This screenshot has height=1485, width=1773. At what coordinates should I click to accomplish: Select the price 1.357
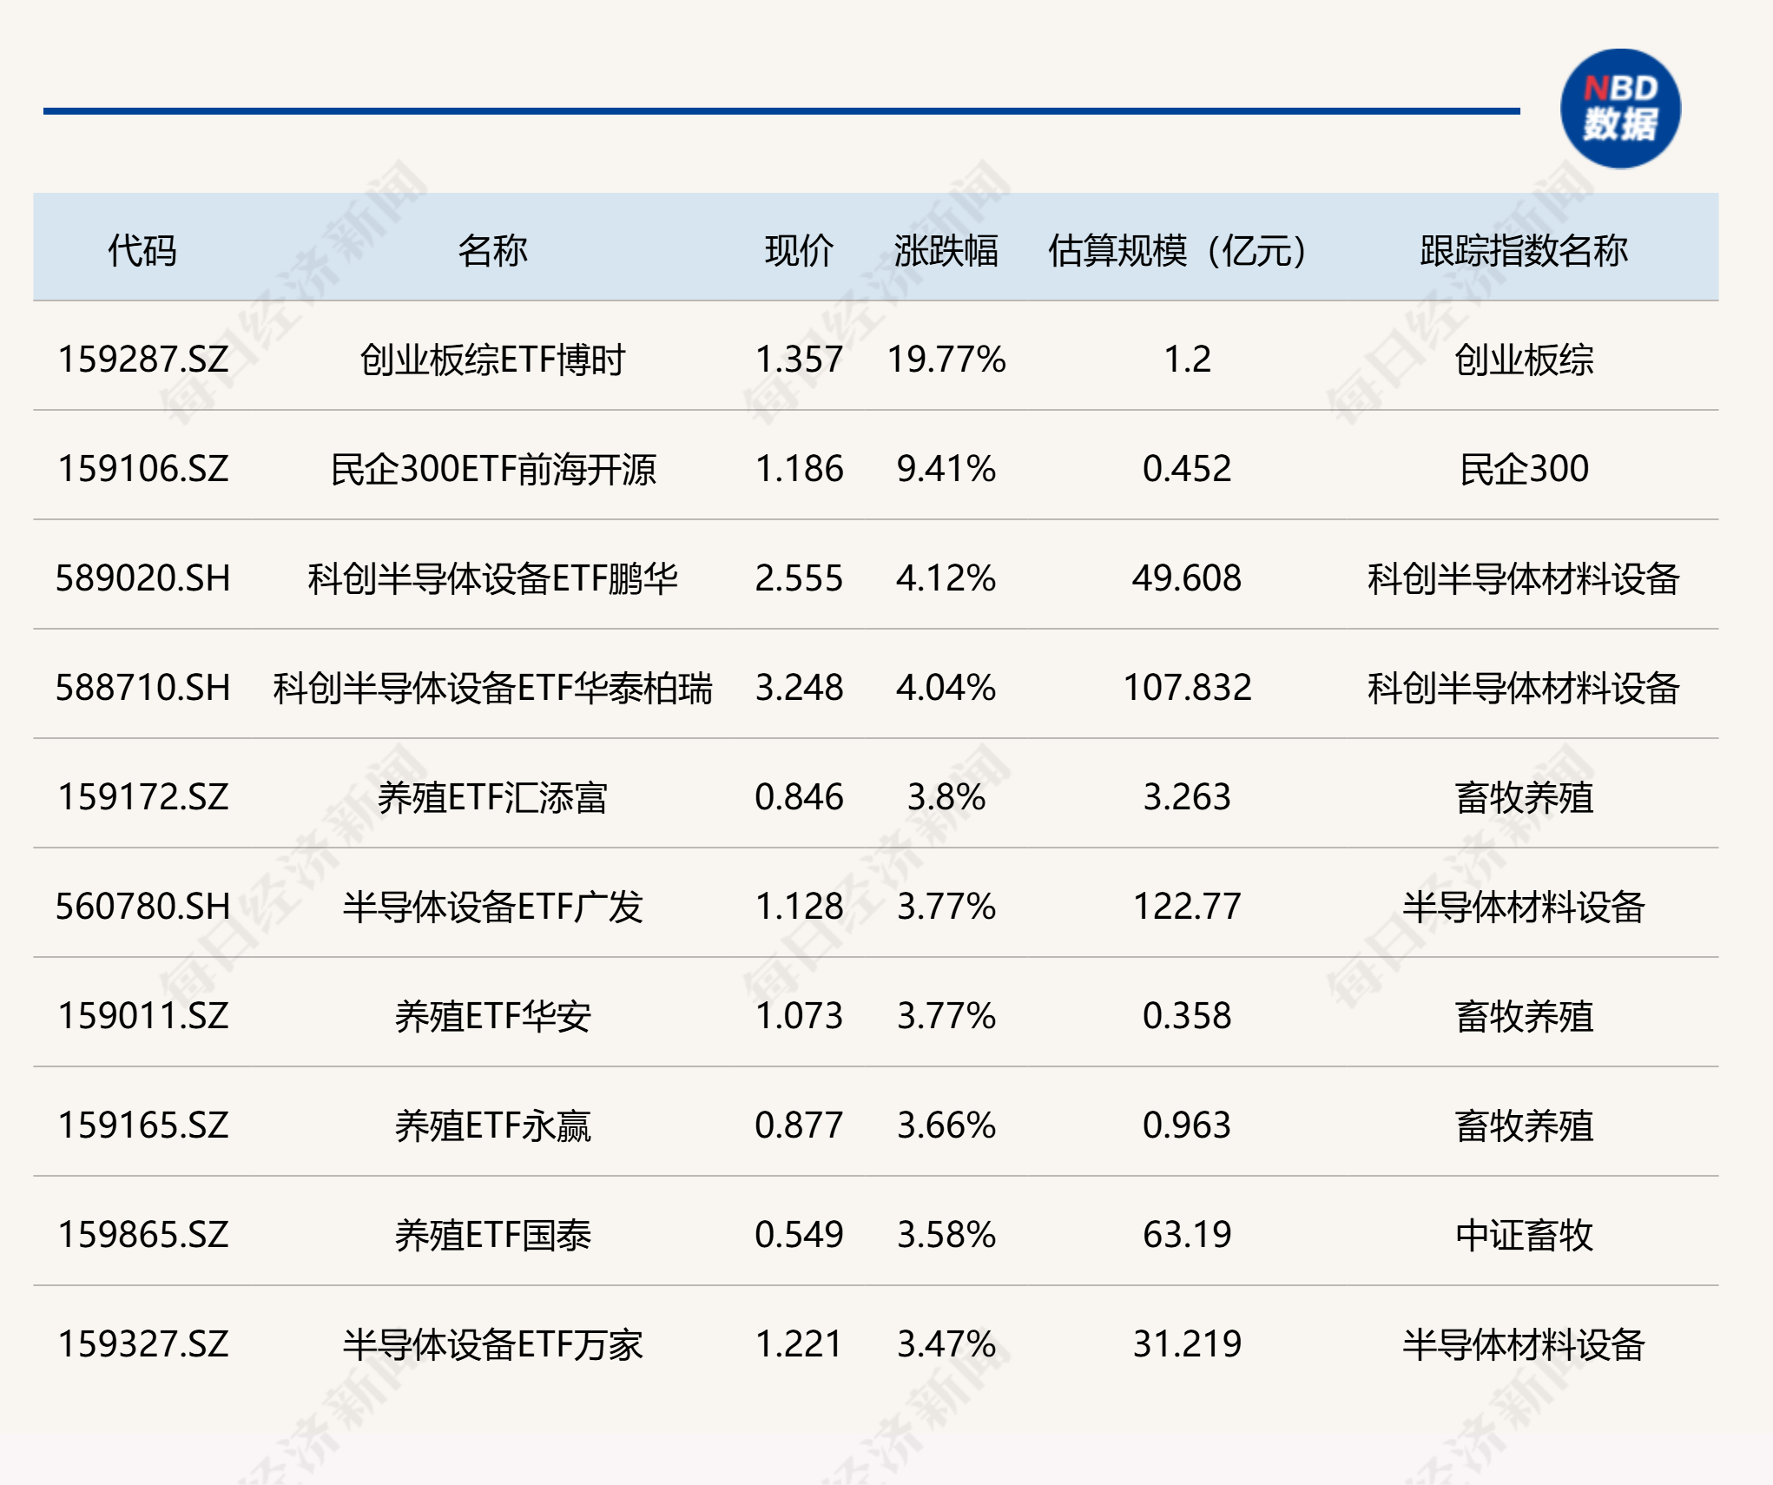799,360
